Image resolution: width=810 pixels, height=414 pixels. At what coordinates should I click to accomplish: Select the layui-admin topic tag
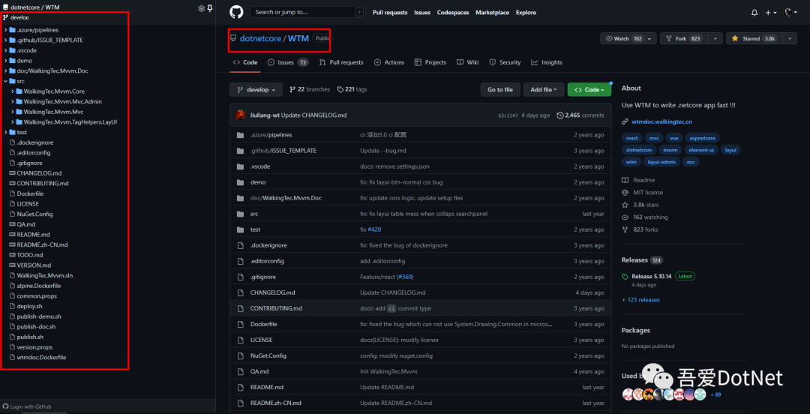point(661,162)
